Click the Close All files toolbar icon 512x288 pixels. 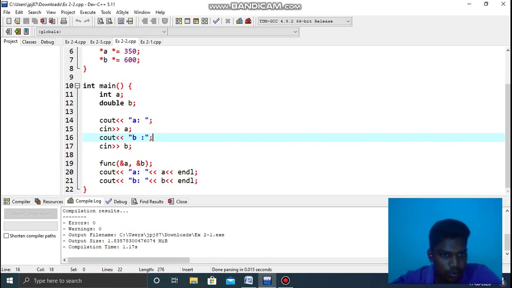[x=52, y=21]
